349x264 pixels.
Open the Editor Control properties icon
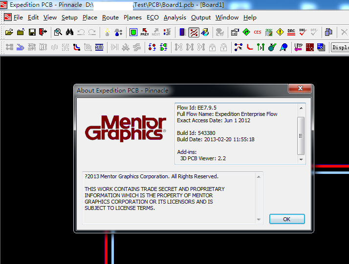pyautogui.click(x=235, y=32)
